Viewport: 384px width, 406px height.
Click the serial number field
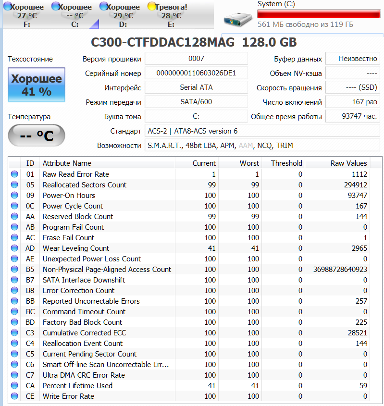(x=196, y=73)
